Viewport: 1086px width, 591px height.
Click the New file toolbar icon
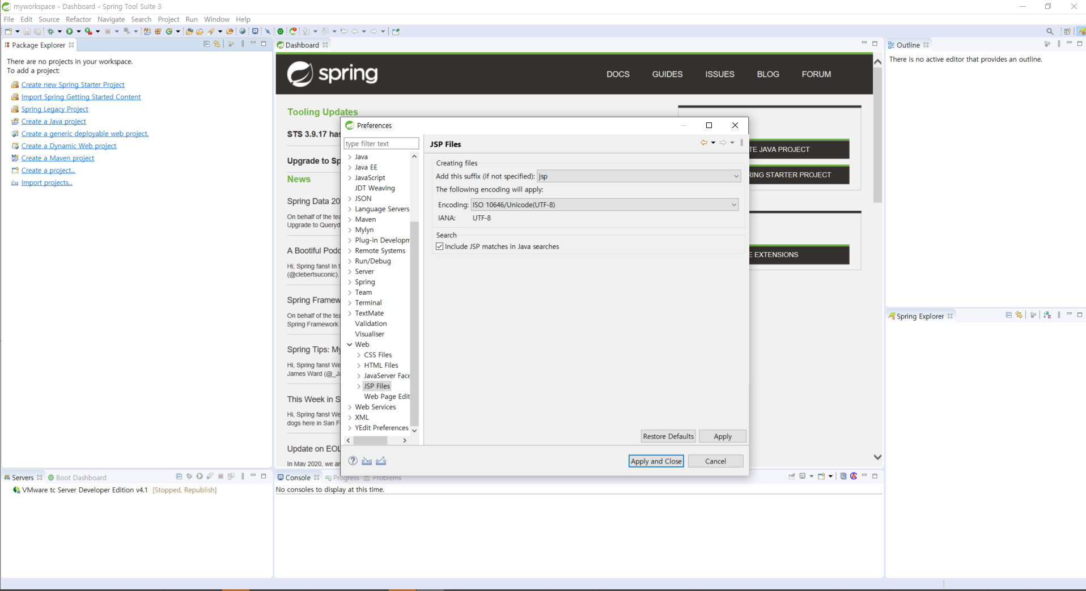8,32
